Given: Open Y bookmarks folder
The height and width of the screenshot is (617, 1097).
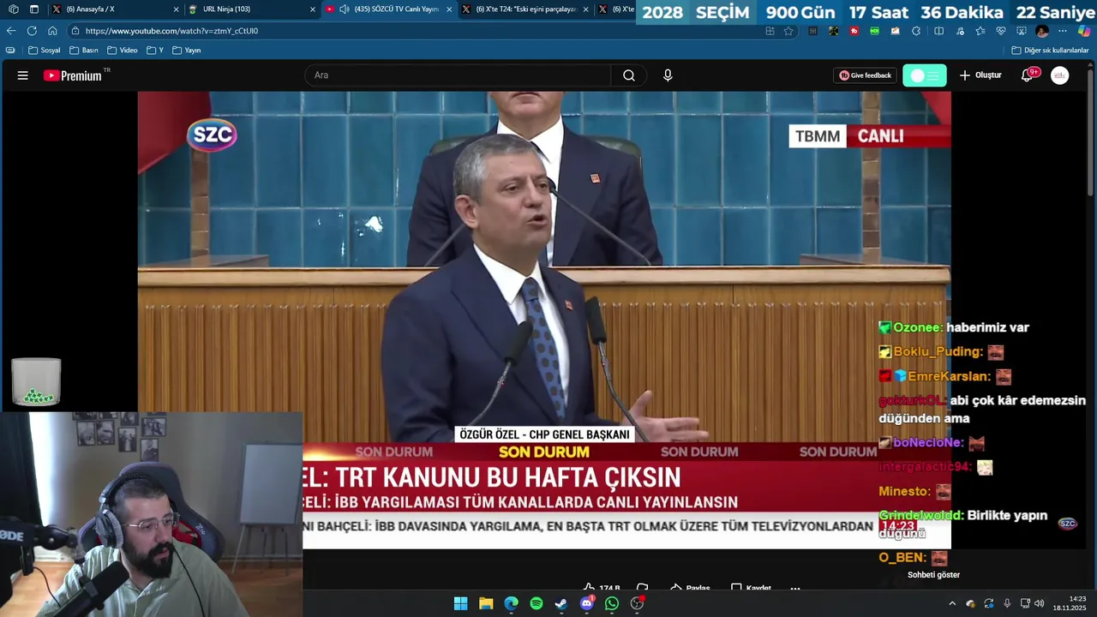Looking at the screenshot, I should click(x=155, y=51).
